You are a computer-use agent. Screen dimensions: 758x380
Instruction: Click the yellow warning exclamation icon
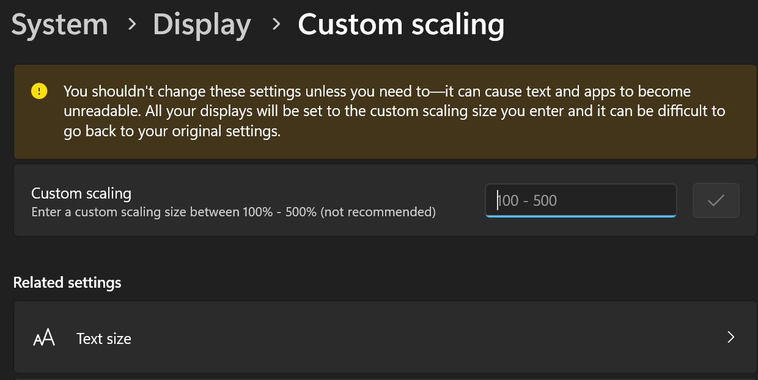coord(39,92)
